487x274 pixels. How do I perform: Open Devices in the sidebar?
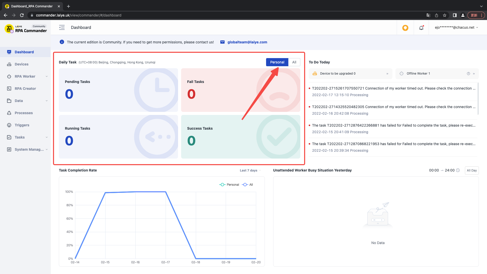click(x=25, y=64)
